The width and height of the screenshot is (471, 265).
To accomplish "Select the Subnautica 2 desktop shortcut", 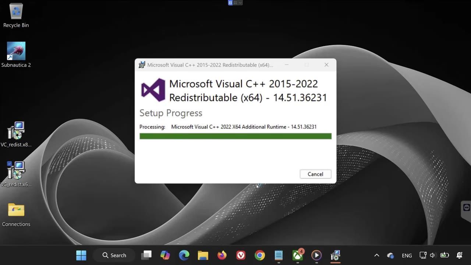I will tap(16, 54).
